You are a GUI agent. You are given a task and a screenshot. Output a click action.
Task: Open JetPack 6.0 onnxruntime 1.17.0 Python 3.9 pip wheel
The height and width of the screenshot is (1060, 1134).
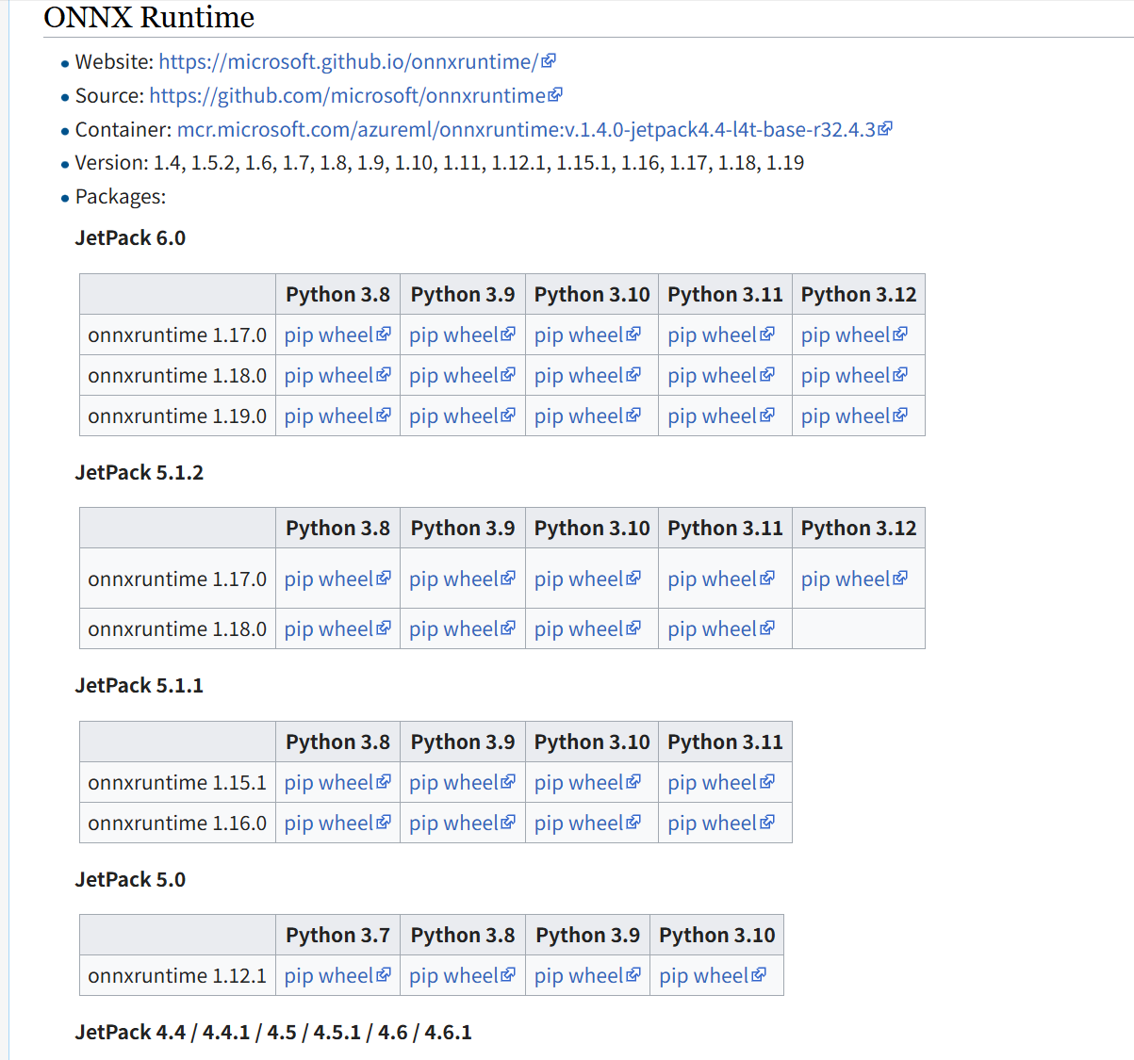pyautogui.click(x=462, y=335)
